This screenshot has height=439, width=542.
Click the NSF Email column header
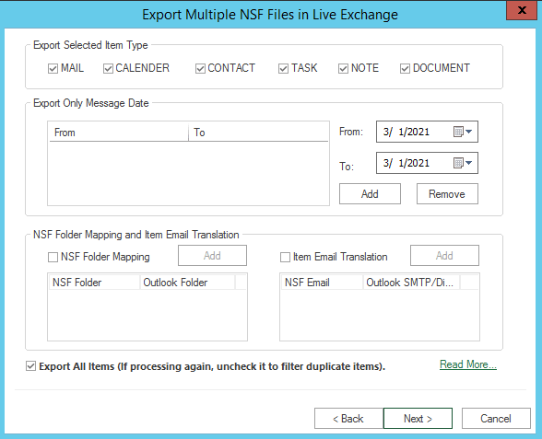pos(323,283)
